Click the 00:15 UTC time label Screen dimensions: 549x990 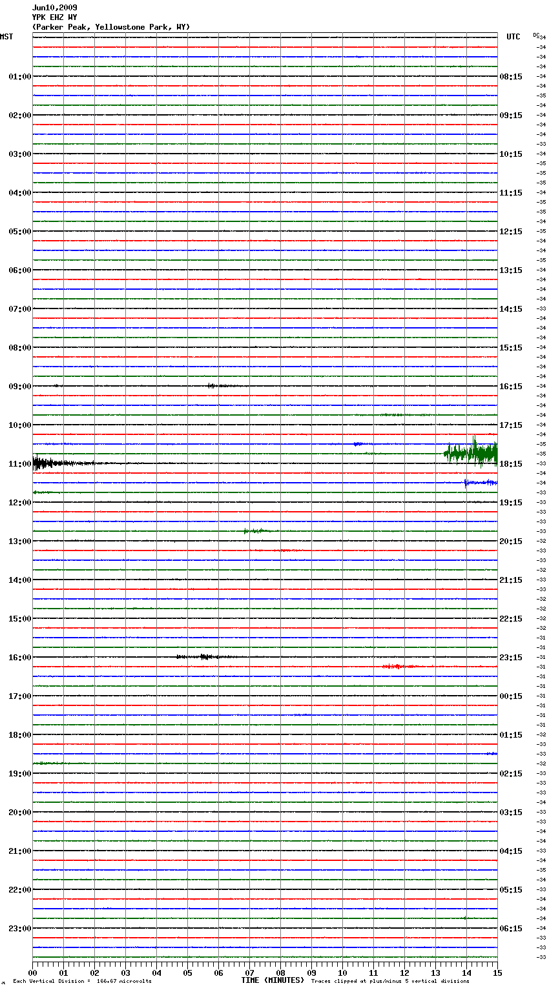pos(511,696)
